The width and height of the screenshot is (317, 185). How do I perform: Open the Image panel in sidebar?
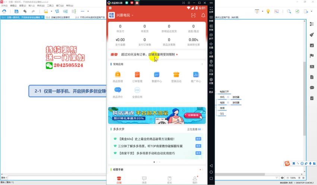pyautogui.click(x=312, y=45)
